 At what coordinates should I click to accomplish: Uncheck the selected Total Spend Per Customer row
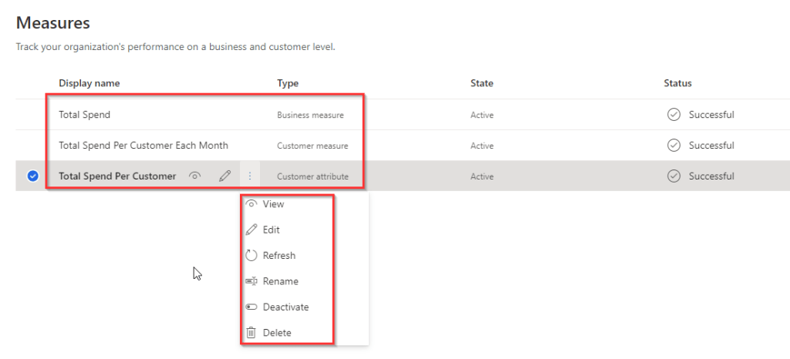(x=32, y=176)
